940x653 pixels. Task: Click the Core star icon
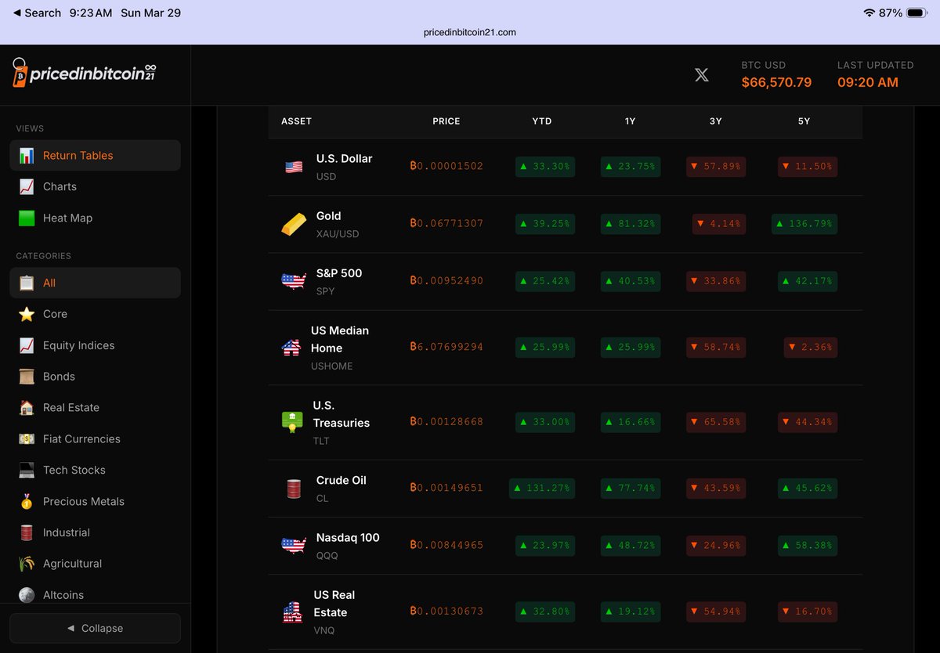(27, 314)
